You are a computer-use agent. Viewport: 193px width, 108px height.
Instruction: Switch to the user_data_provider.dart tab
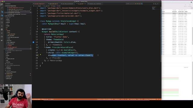coord(68,4)
